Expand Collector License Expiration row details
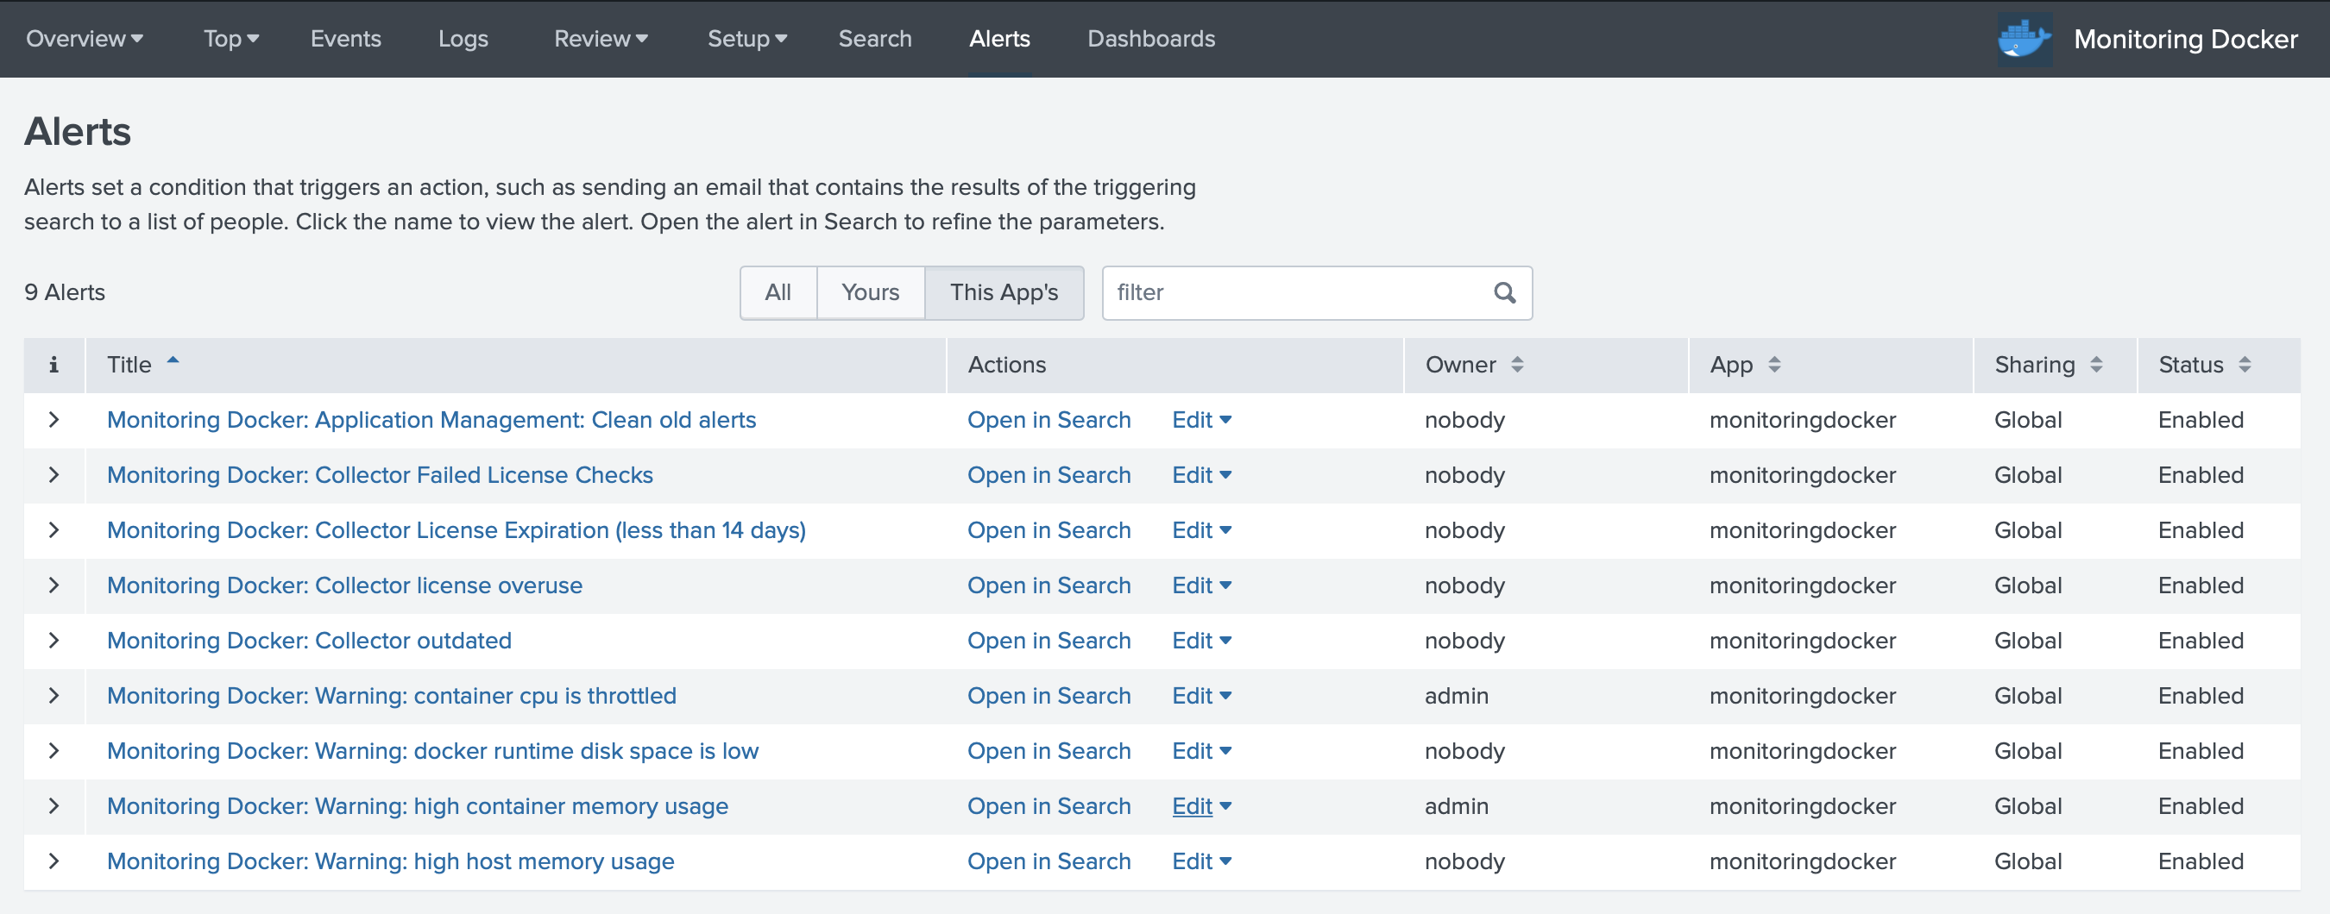 (54, 529)
